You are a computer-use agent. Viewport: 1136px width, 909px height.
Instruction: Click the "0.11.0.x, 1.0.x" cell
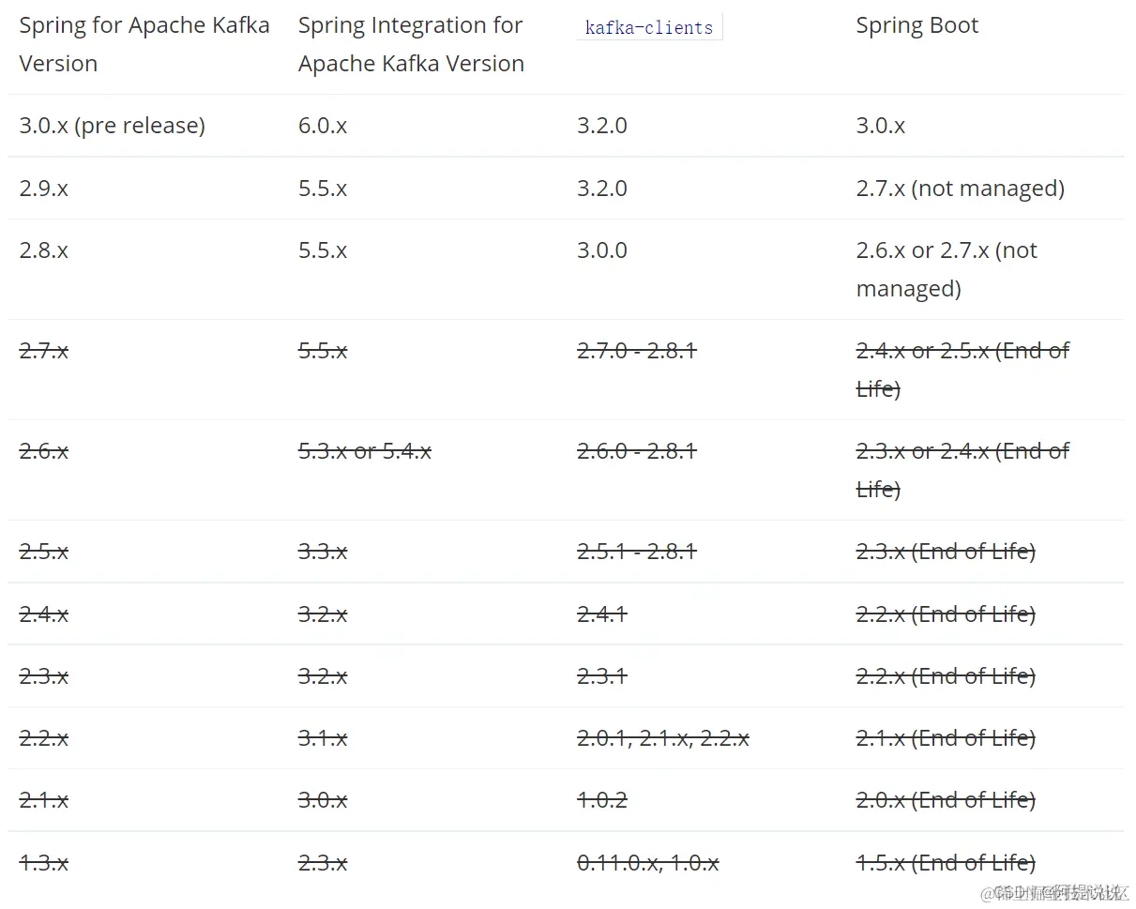(x=647, y=862)
